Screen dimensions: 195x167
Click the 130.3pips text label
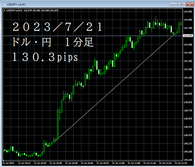[x=45, y=57]
